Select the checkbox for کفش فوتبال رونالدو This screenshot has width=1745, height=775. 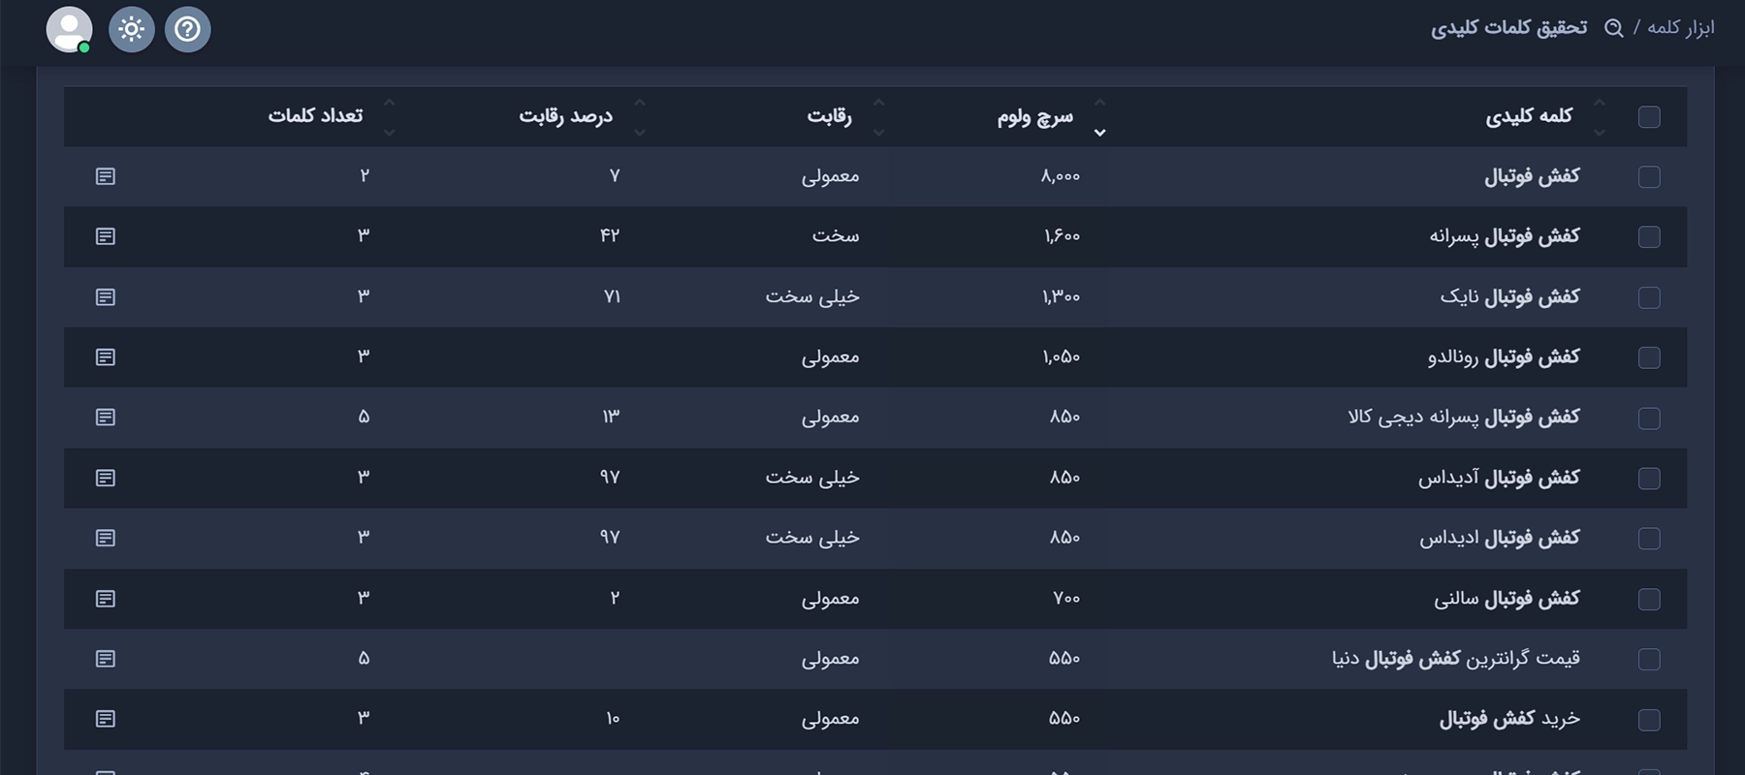pyautogui.click(x=1647, y=357)
